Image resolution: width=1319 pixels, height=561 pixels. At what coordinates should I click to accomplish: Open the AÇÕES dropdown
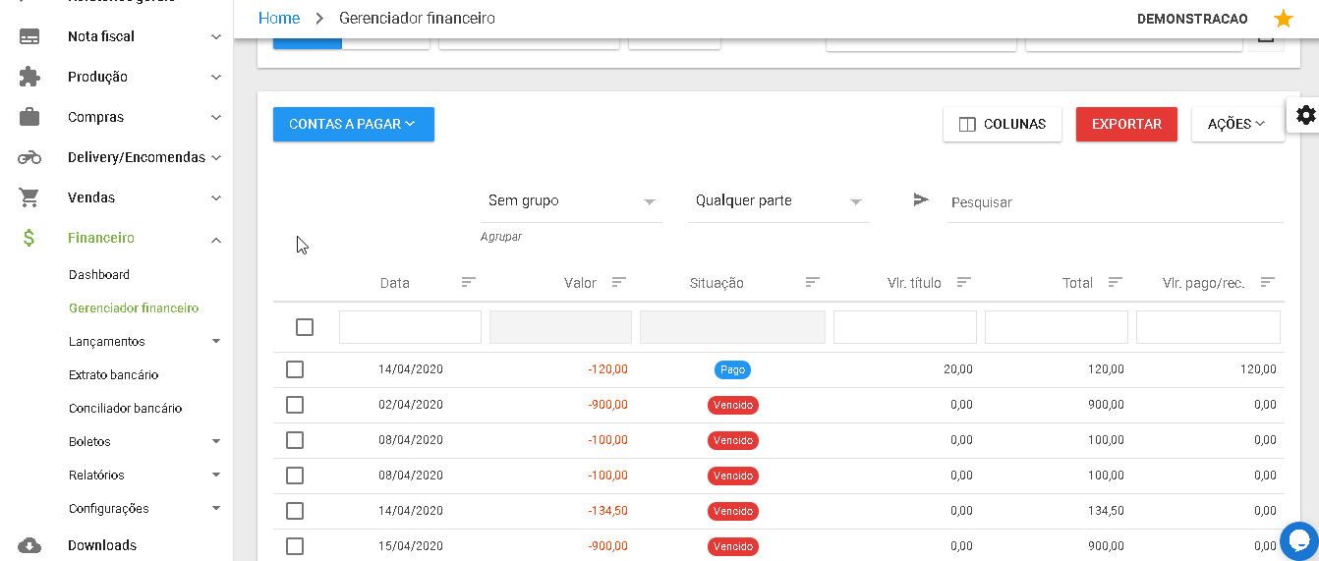click(x=1237, y=125)
